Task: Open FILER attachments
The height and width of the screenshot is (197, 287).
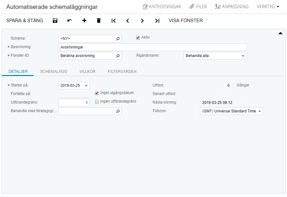Action: [198, 7]
